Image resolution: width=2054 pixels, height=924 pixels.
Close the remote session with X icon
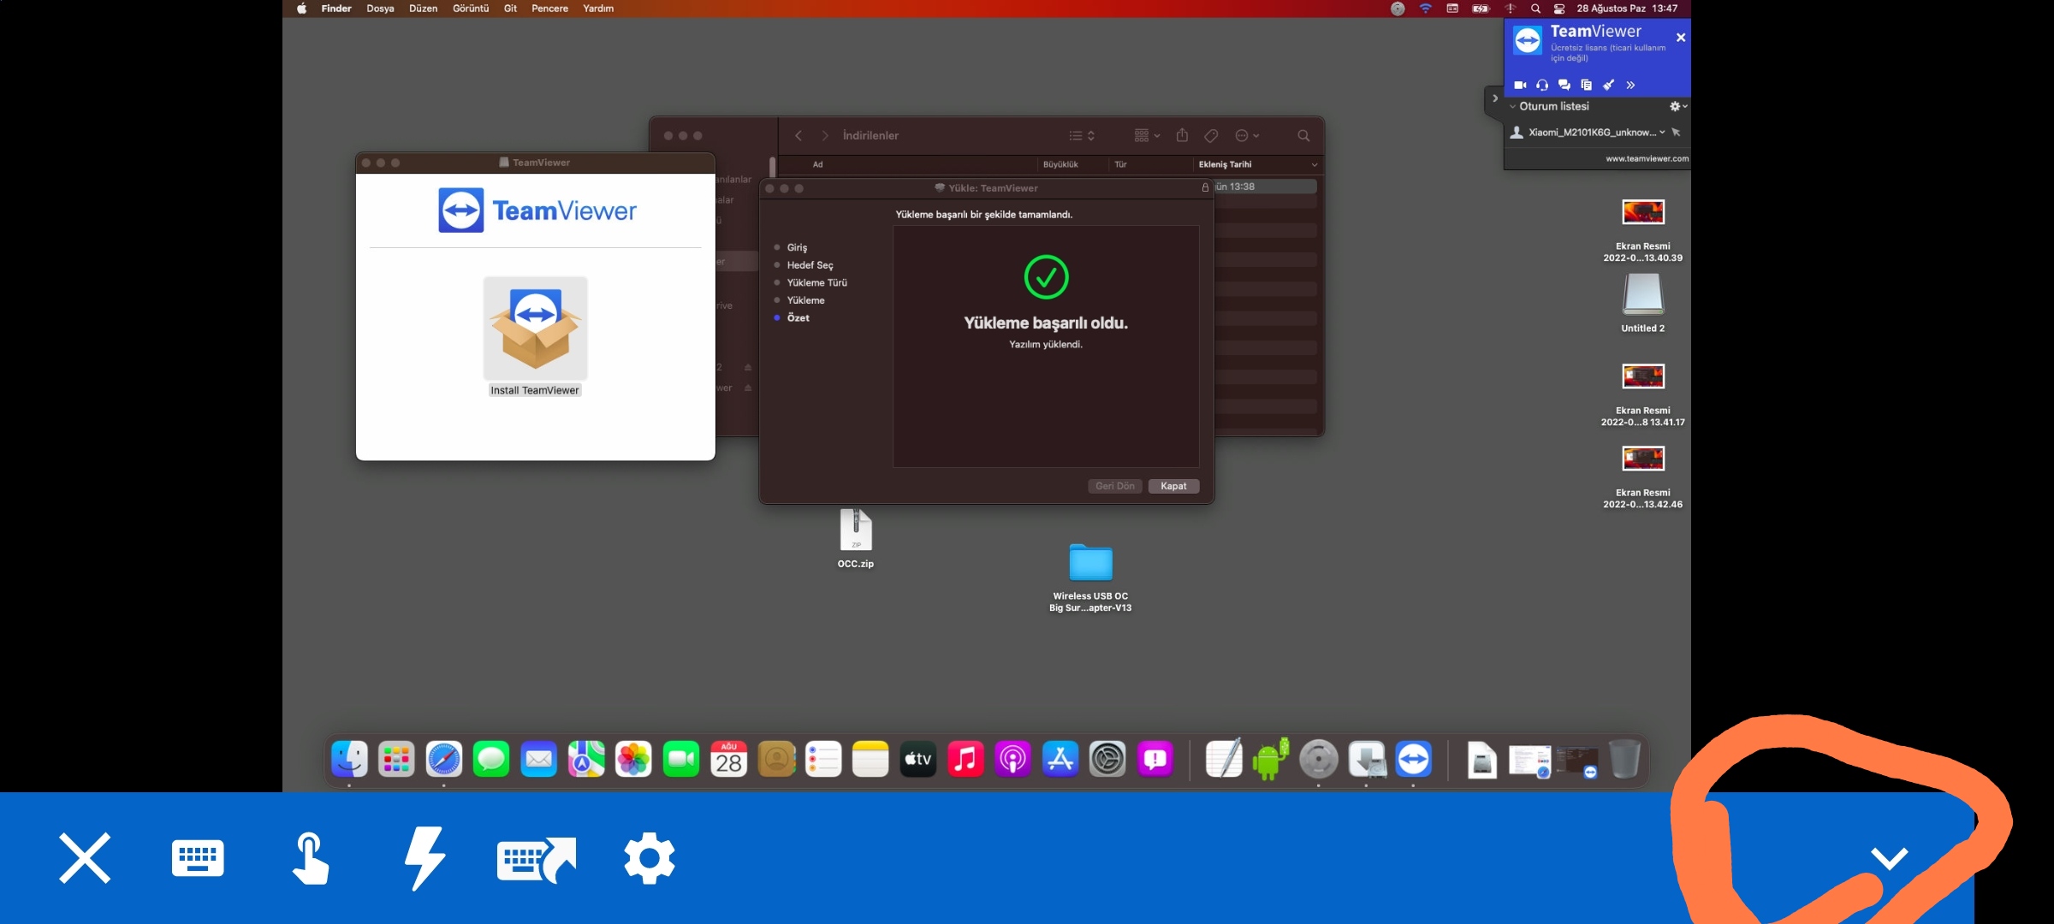pyautogui.click(x=85, y=858)
